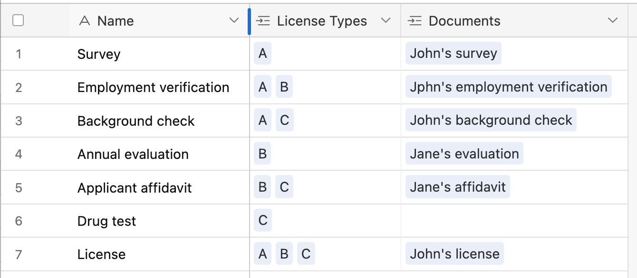The image size is (637, 278).
Task: Click the C license chip in License row
Action: 306,254
